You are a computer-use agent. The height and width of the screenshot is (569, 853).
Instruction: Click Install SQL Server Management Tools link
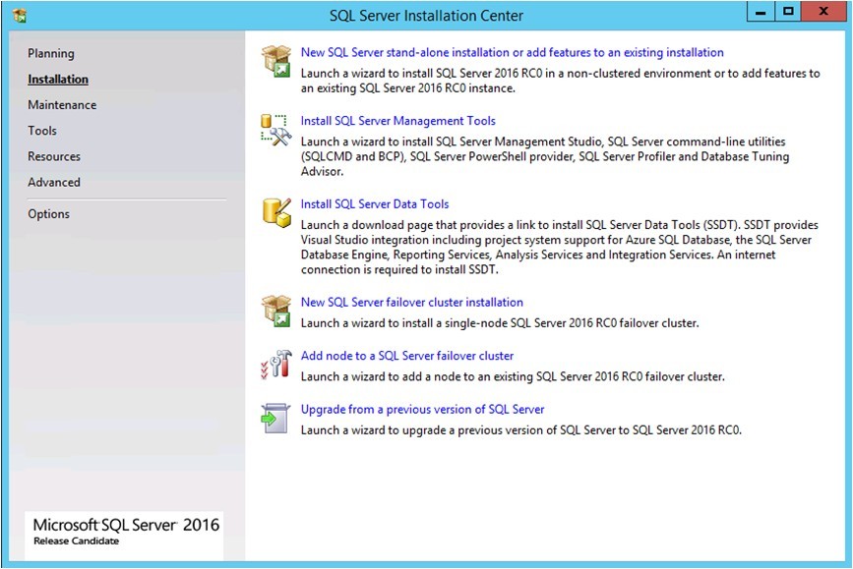coord(398,121)
